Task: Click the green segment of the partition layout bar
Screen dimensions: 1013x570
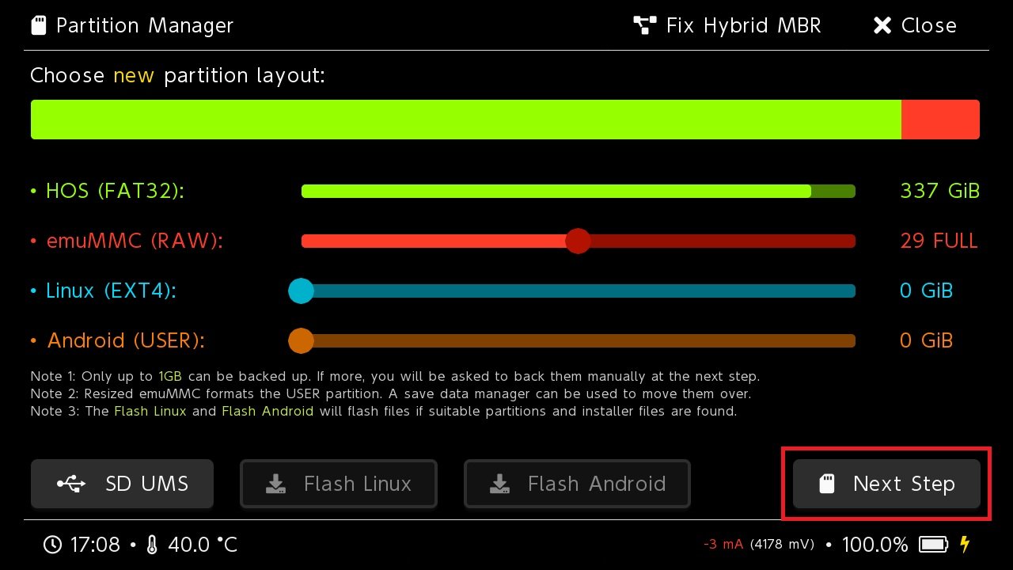Action: tap(465, 120)
